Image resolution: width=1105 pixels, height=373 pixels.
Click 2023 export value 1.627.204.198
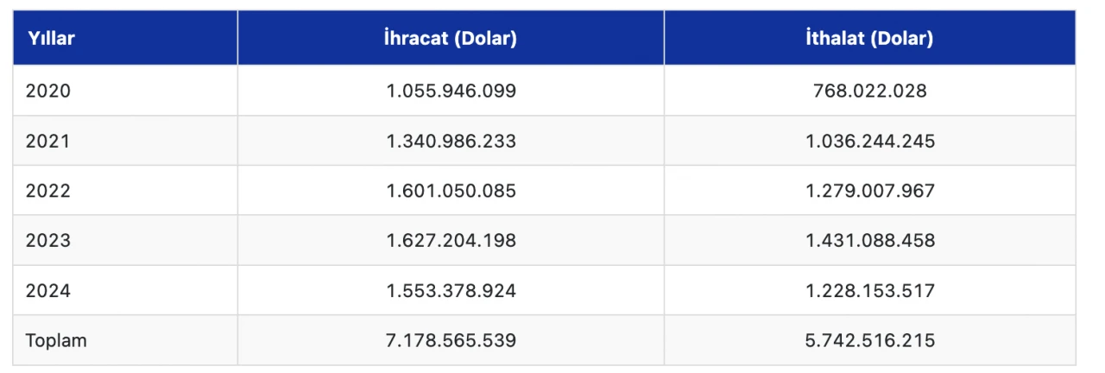click(x=451, y=241)
